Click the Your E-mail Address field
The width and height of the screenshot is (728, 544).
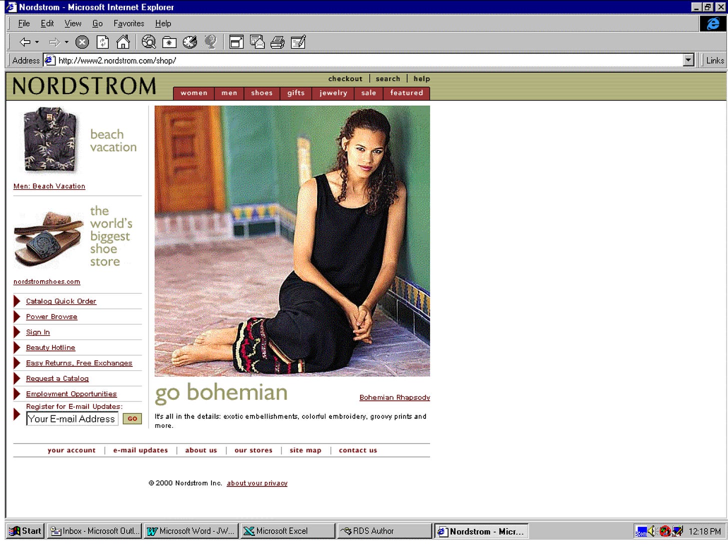(x=72, y=419)
